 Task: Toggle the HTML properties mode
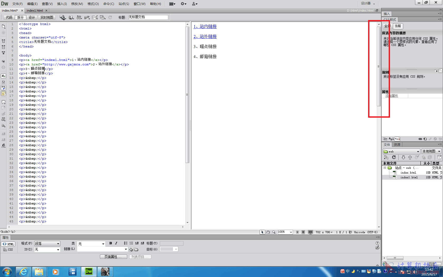pyautogui.click(x=8, y=244)
